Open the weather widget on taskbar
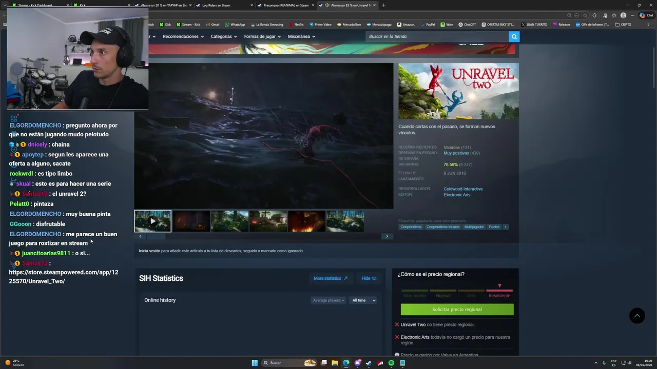 point(14,363)
